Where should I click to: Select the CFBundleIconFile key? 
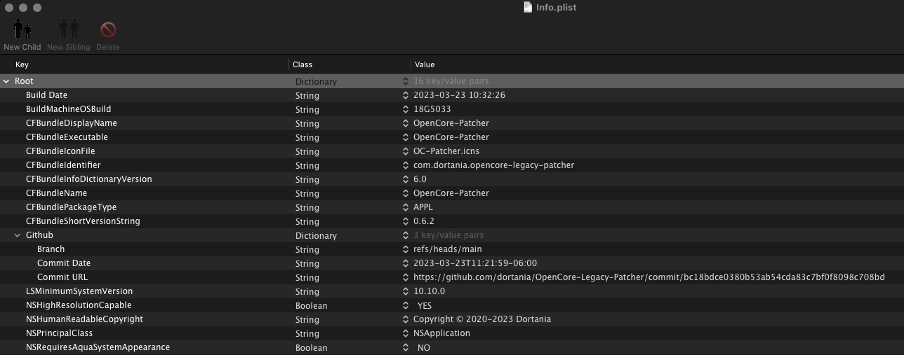click(x=60, y=151)
